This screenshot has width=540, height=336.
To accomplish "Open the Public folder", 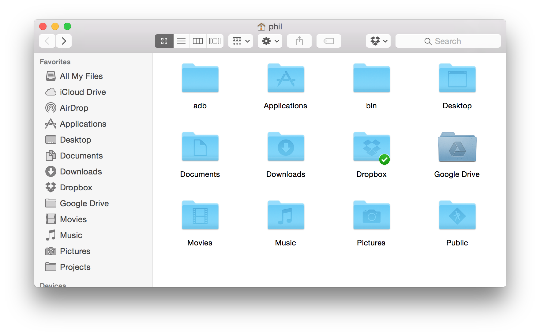I will point(457,215).
